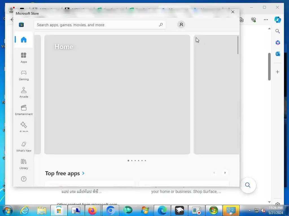Image resolution: width=289 pixels, height=216 pixels.
Task: Open the Apps section in sidebar
Action: click(24, 58)
